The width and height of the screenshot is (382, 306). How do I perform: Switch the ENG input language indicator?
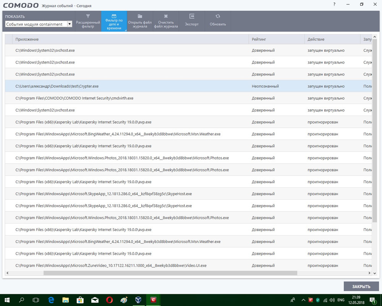(x=341, y=300)
